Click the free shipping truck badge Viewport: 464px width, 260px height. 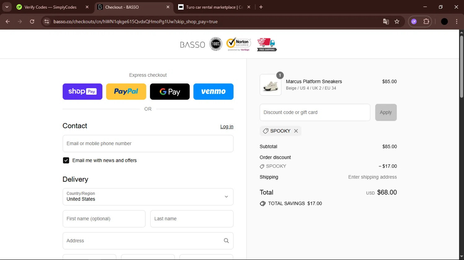267,44
